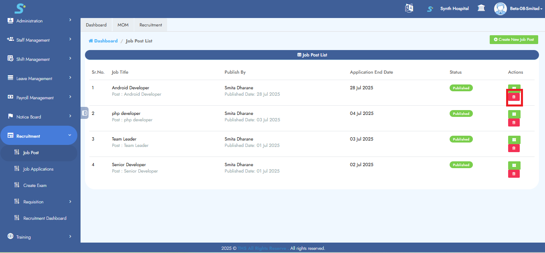Viewport: 545px width, 253px height.
Task: Open the language translation icon
Action: click(409, 8)
